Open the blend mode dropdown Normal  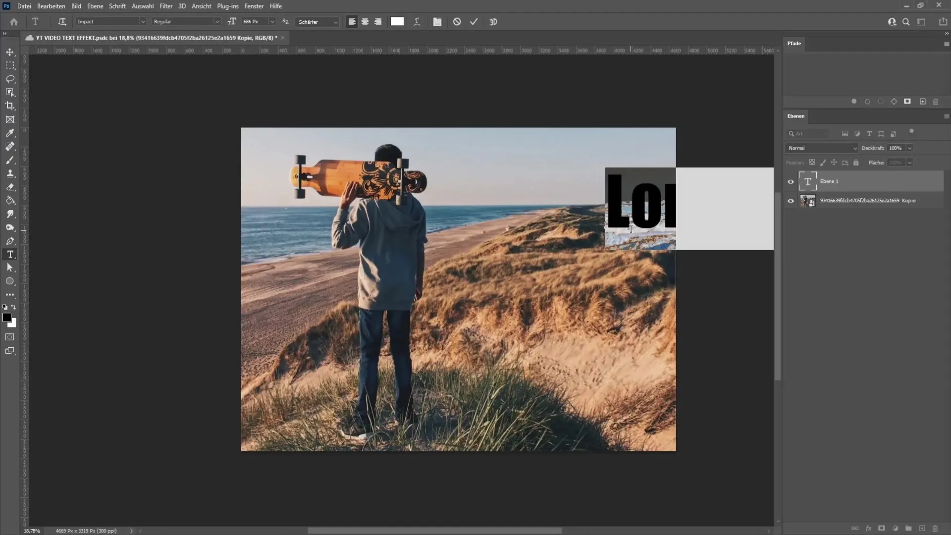pyautogui.click(x=822, y=148)
